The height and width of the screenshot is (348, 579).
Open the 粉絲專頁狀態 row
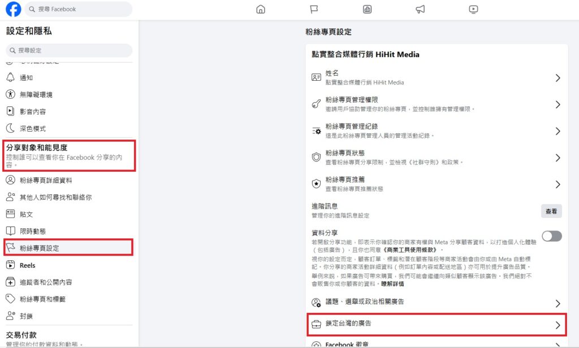(x=437, y=158)
